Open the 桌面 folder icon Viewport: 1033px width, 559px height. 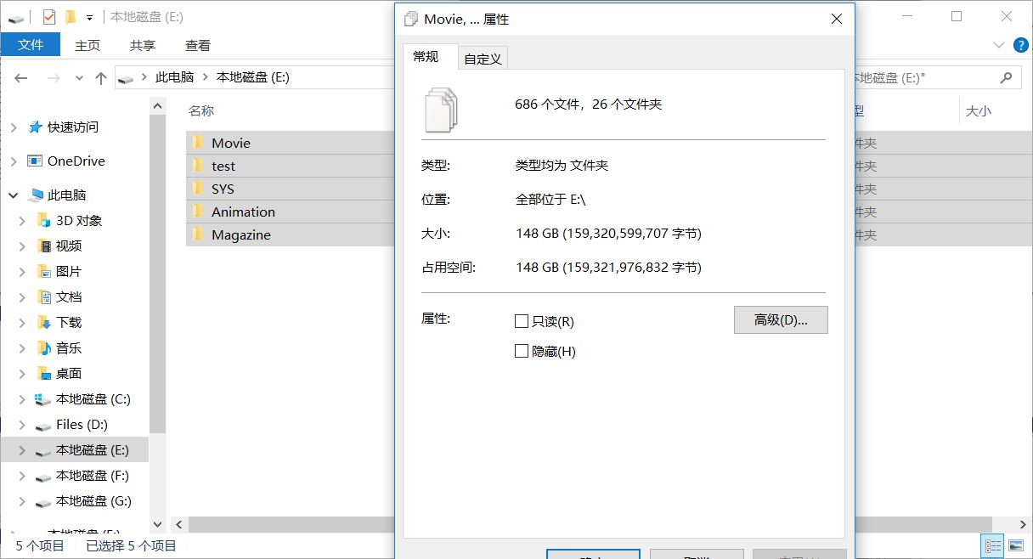43,373
